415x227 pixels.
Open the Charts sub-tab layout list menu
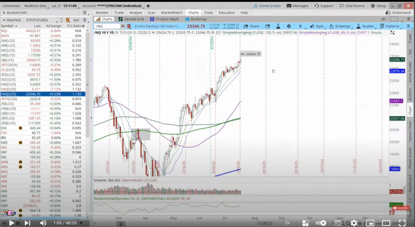[x=408, y=19]
